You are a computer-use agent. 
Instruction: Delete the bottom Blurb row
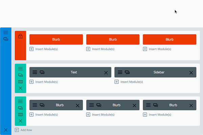[x=20, y=121]
